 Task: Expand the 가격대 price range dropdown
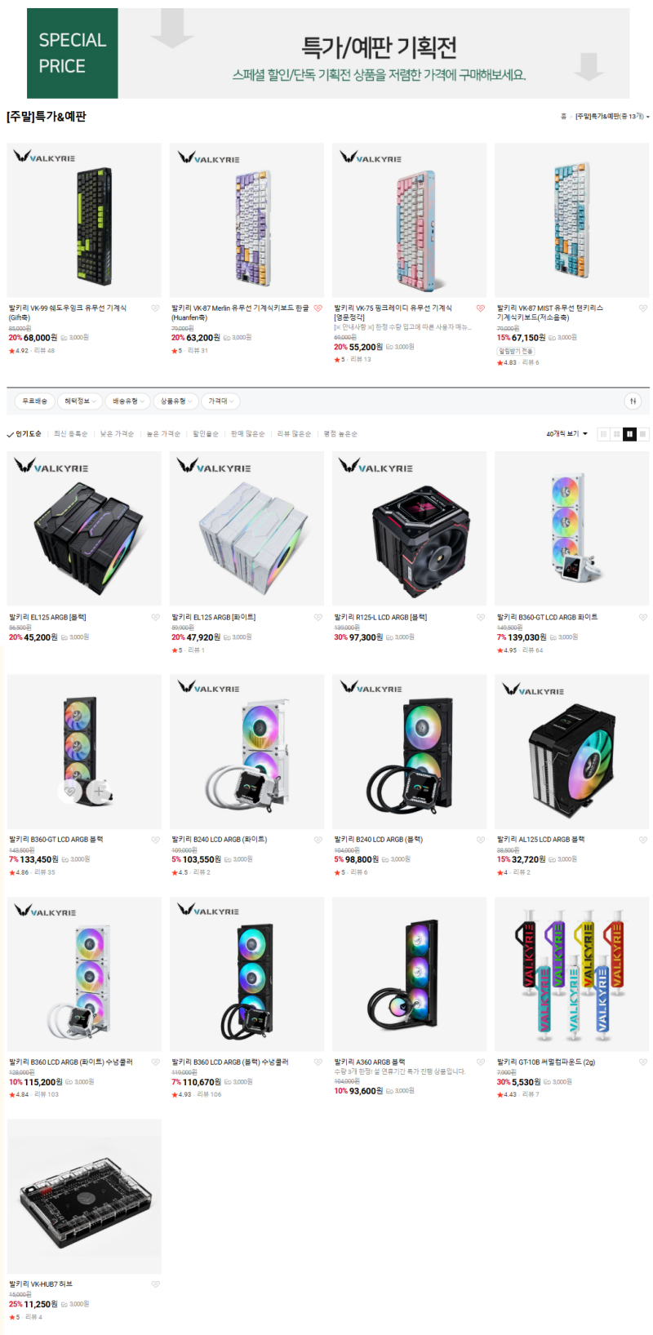[x=220, y=401]
